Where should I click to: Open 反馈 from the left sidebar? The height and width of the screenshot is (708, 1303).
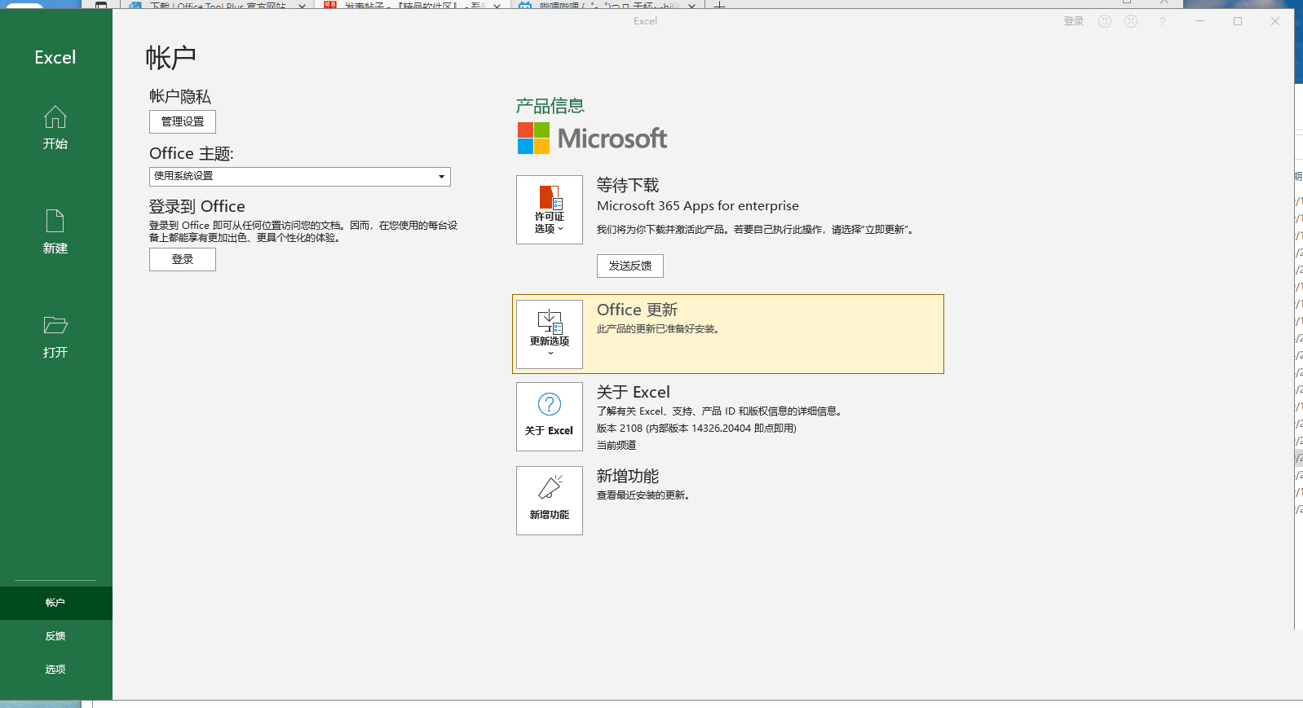click(x=55, y=636)
